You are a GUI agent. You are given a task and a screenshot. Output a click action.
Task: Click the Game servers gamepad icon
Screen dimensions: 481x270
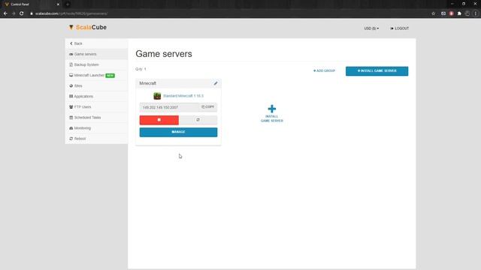point(71,54)
